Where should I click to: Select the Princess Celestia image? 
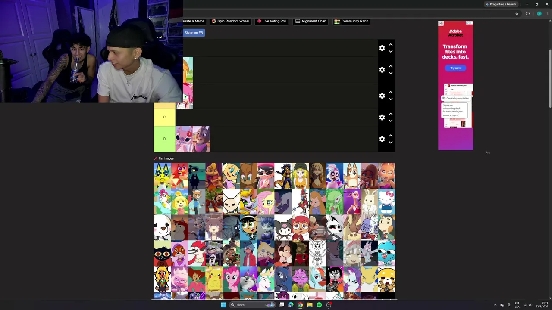266,279
